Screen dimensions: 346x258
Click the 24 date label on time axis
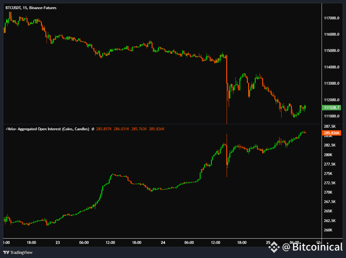point(163,243)
